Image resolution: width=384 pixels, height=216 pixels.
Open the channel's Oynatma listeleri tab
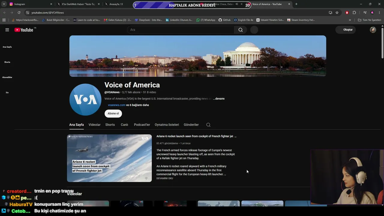(167, 125)
